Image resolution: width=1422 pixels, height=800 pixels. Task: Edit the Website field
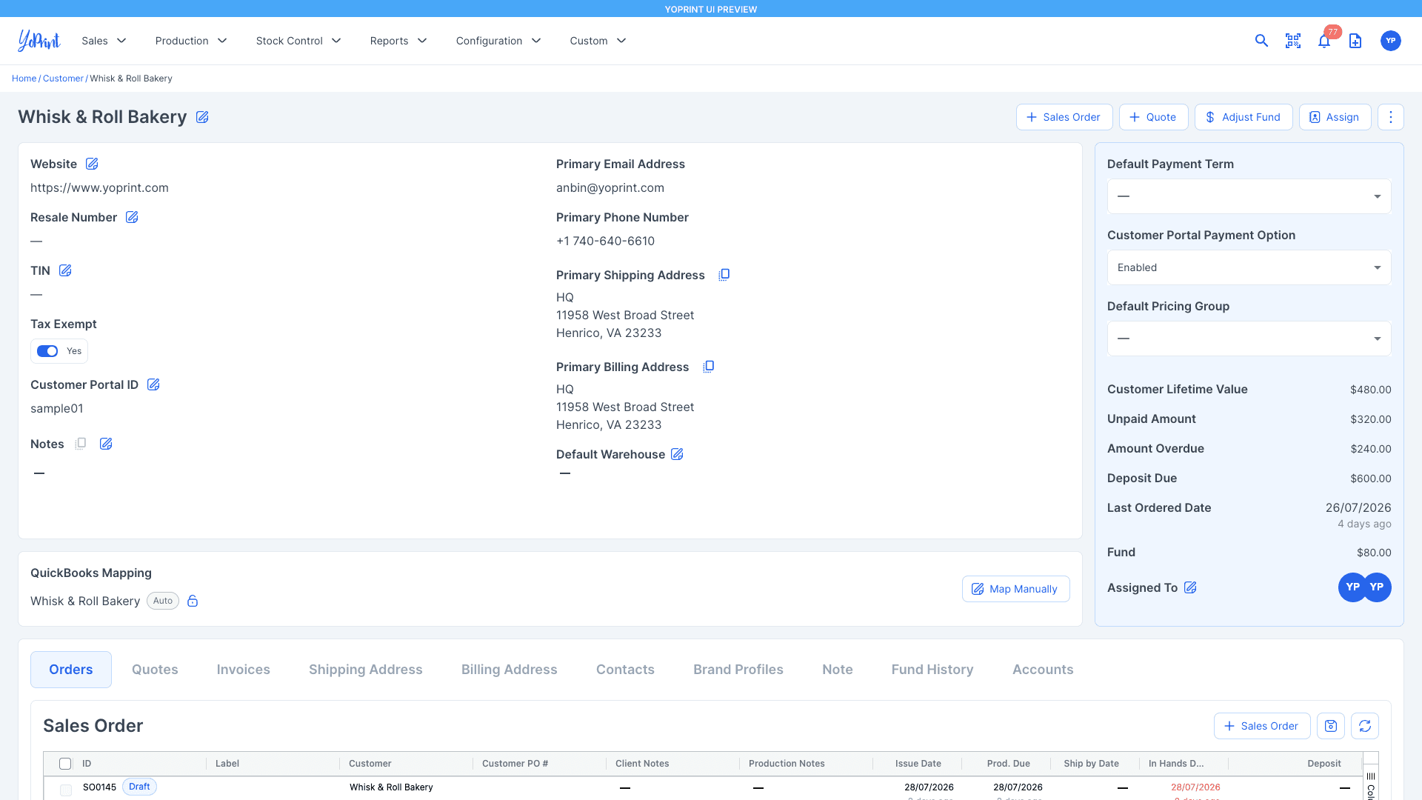pos(92,164)
